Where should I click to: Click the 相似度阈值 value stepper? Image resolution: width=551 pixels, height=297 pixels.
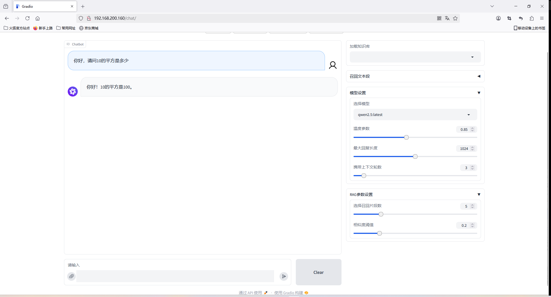coord(472,225)
